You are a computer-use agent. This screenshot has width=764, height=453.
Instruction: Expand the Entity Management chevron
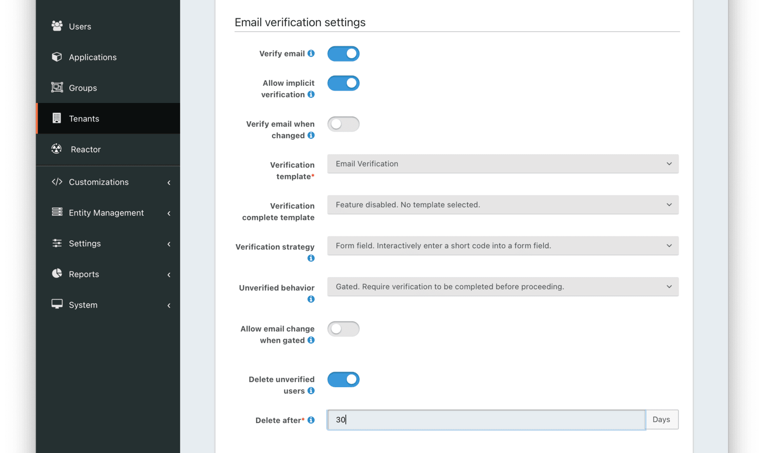click(169, 213)
